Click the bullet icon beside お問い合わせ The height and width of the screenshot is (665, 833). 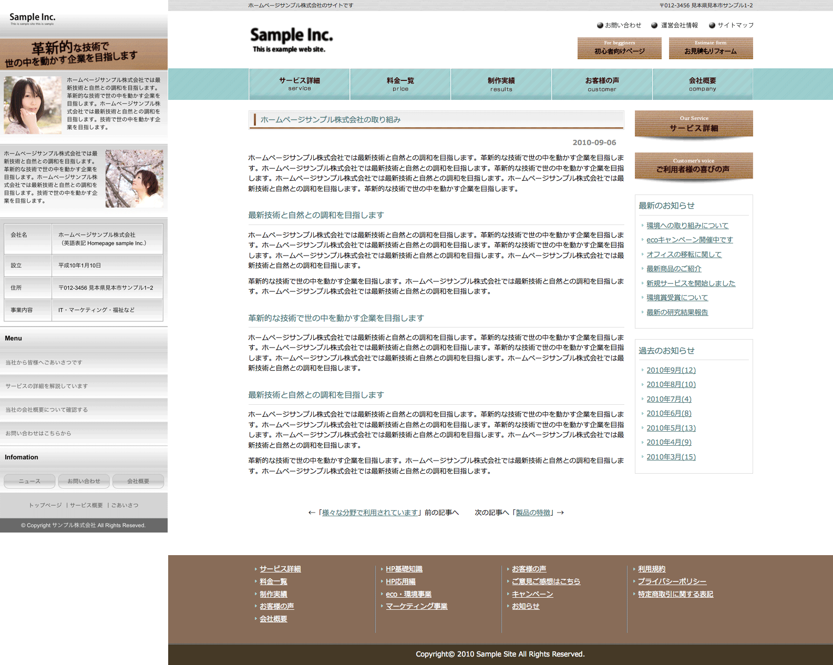tap(600, 25)
